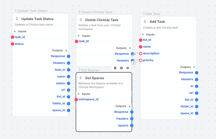Add an output to Update Task Status node
The height and width of the screenshot is (139, 216).
(x=66, y=51)
